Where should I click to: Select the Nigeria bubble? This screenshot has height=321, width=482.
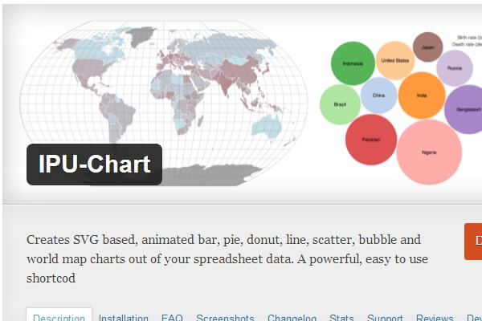point(429,152)
